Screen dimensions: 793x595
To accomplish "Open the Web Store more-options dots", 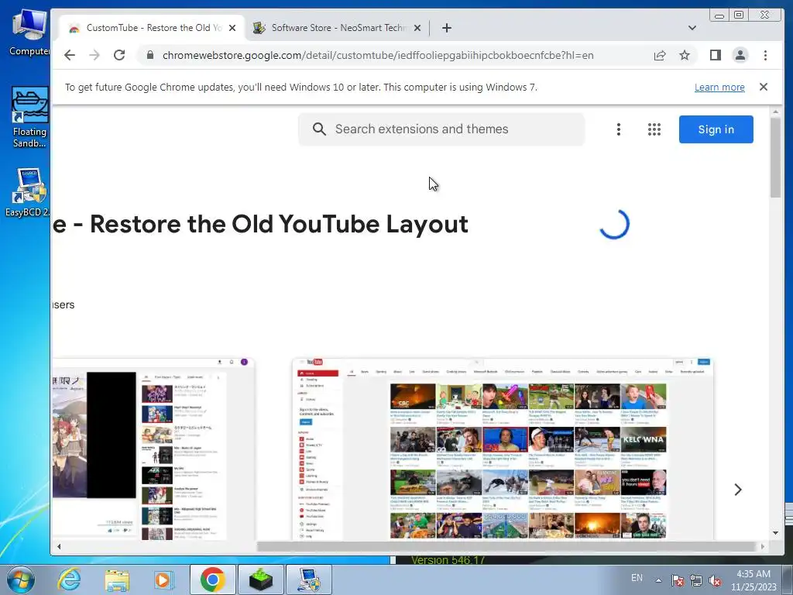I will [619, 129].
